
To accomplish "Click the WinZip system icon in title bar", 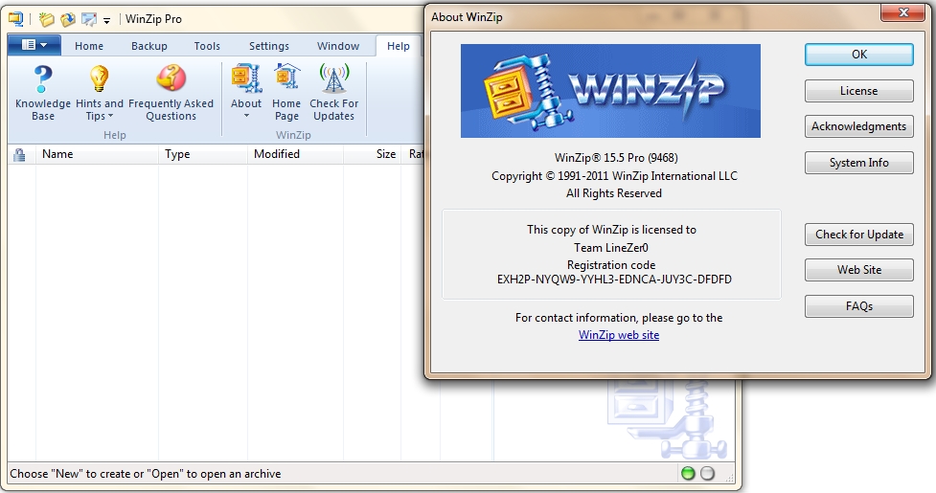I will point(15,19).
